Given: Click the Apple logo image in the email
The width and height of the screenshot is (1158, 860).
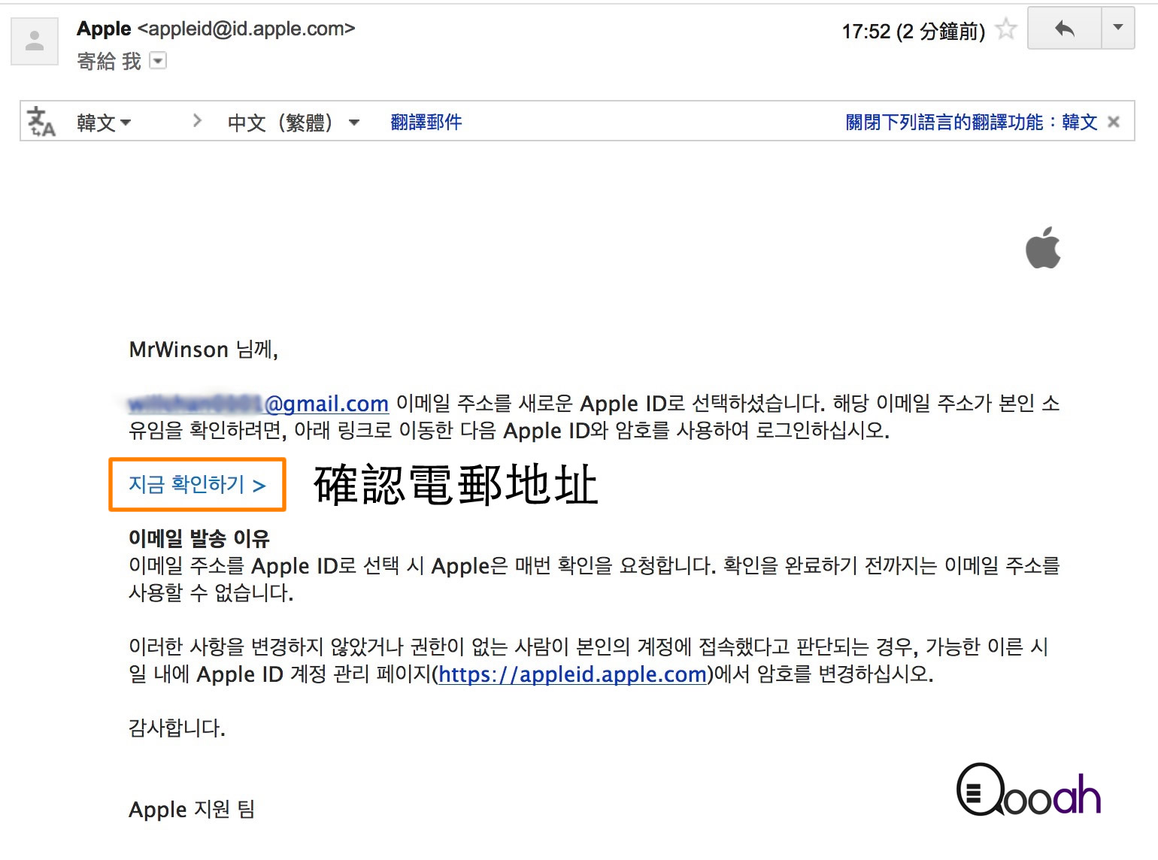Looking at the screenshot, I should click(x=1043, y=247).
